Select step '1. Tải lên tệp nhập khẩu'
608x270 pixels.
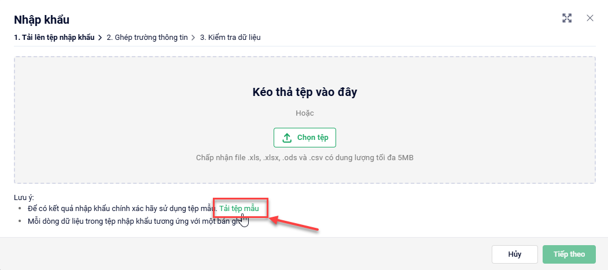(54, 38)
